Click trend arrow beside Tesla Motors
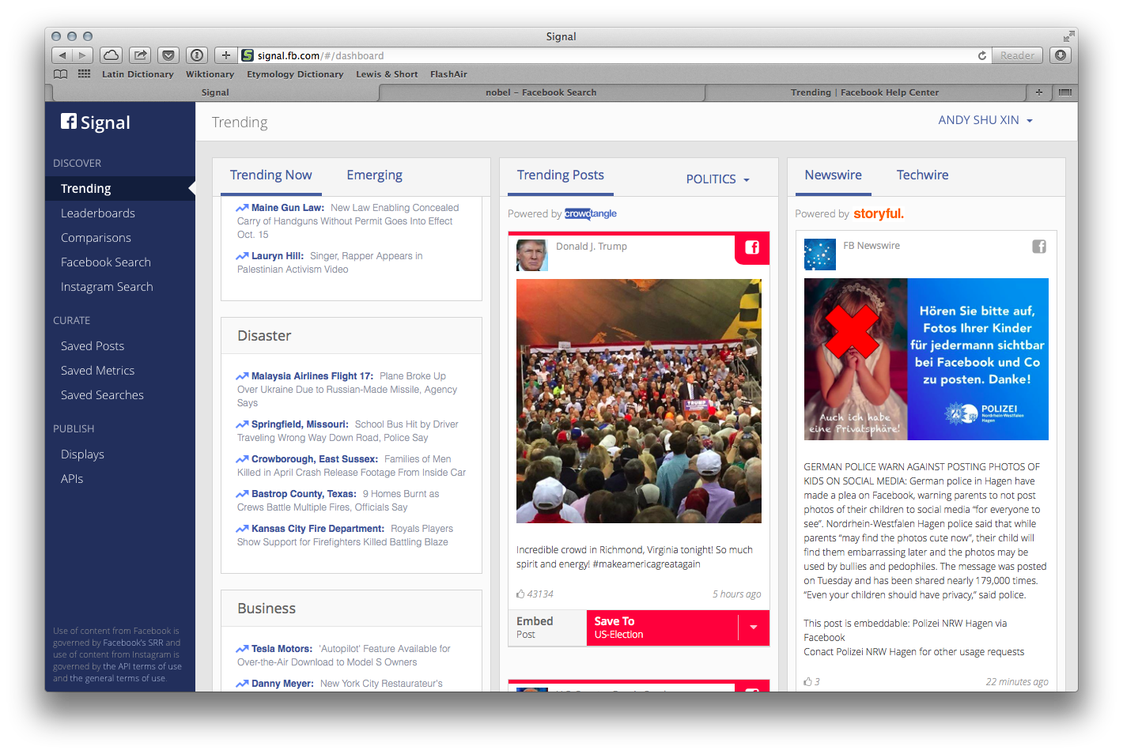 pos(242,649)
